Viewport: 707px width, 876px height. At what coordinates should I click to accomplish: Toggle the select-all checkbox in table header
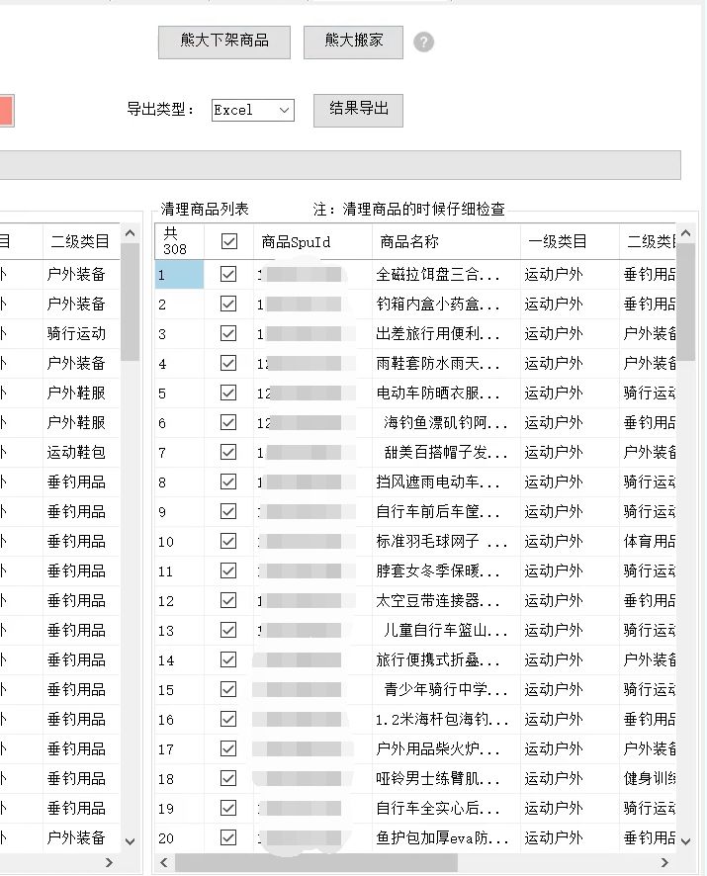pyautogui.click(x=229, y=241)
